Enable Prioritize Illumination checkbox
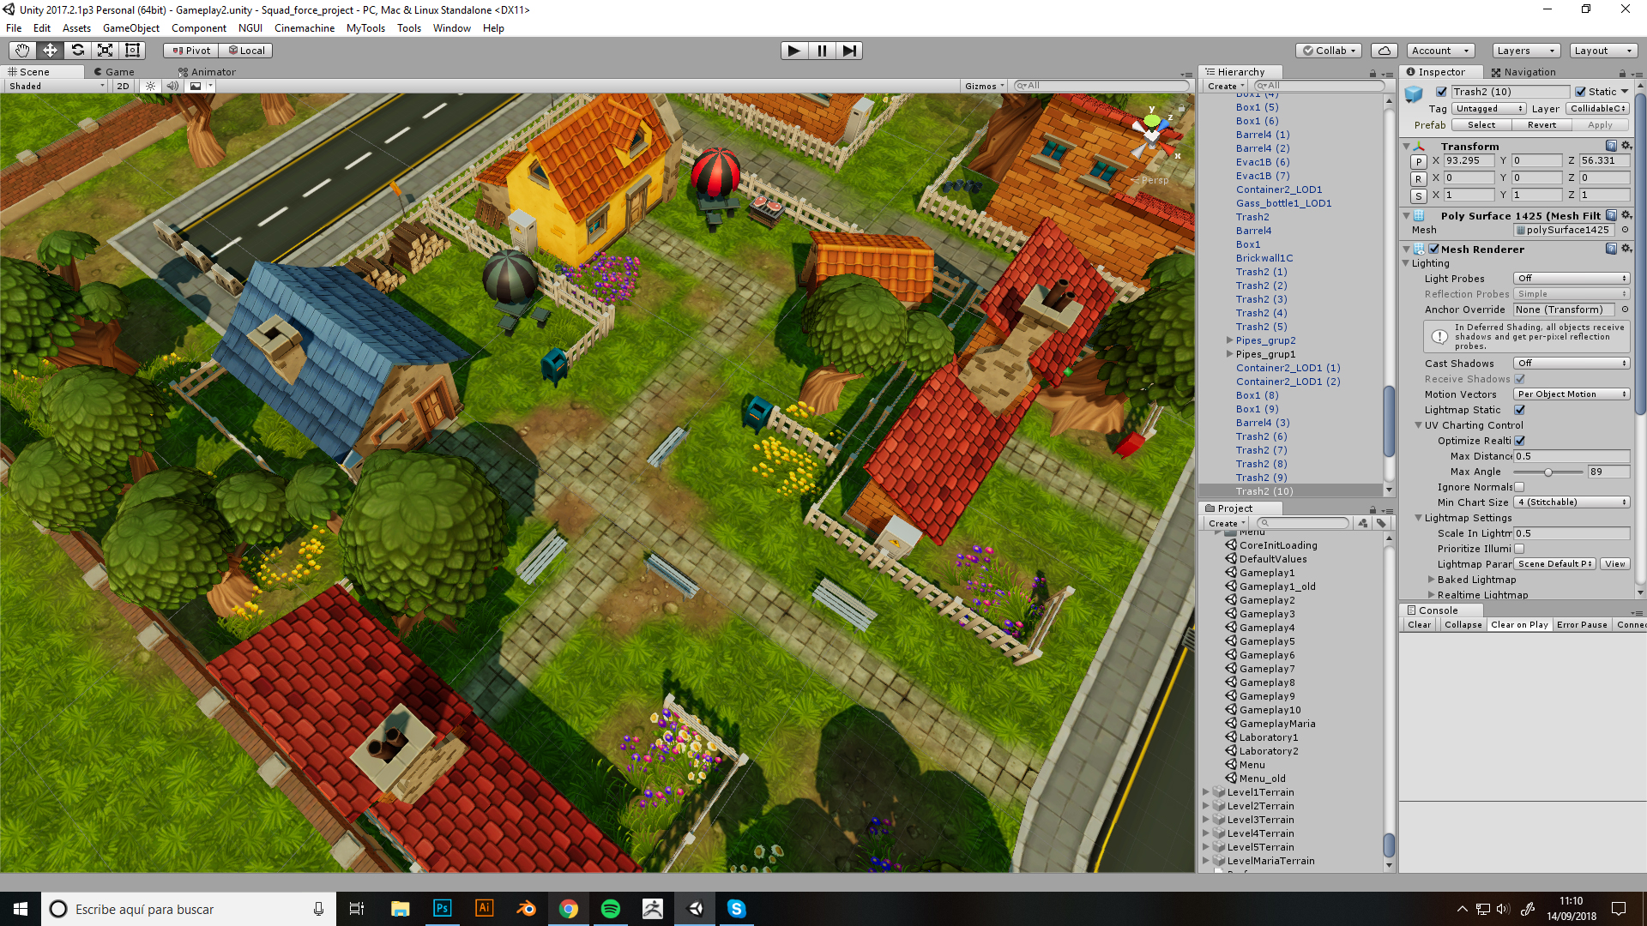This screenshot has height=926, width=1647. 1520,549
